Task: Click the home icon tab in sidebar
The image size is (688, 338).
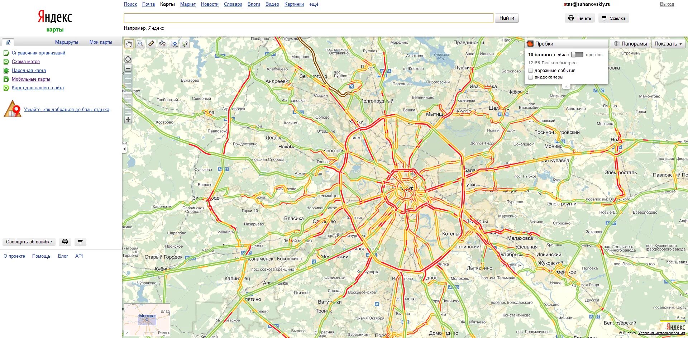Action: 8,42
